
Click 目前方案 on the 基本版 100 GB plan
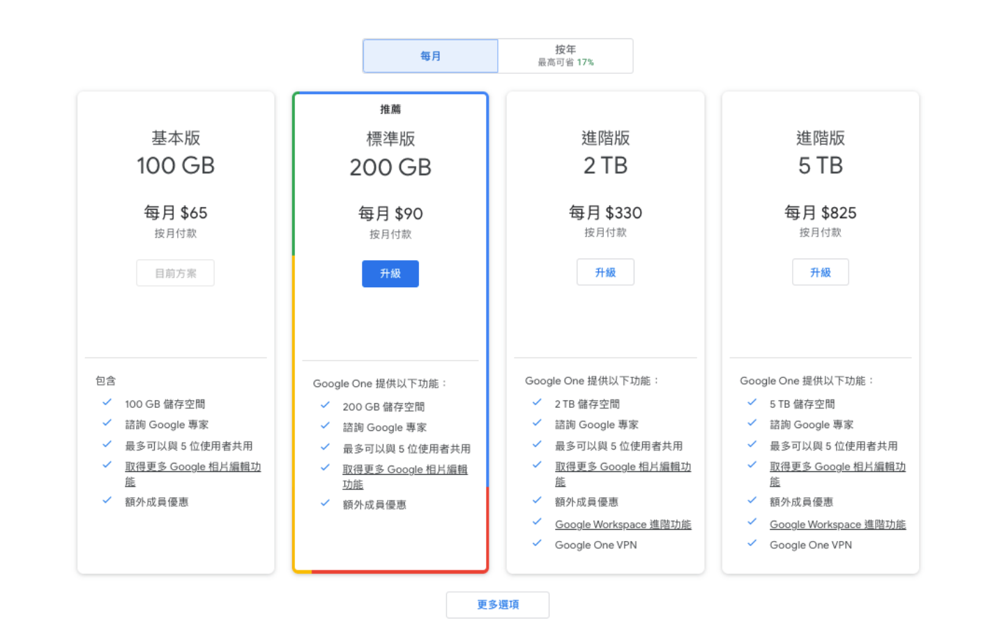click(175, 273)
